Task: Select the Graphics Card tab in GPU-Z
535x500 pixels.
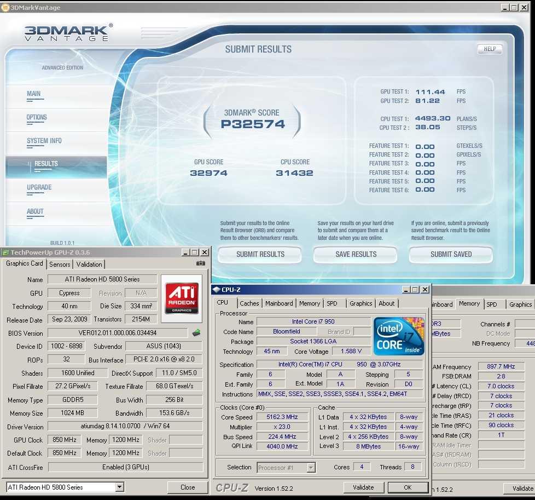Action: point(24,263)
